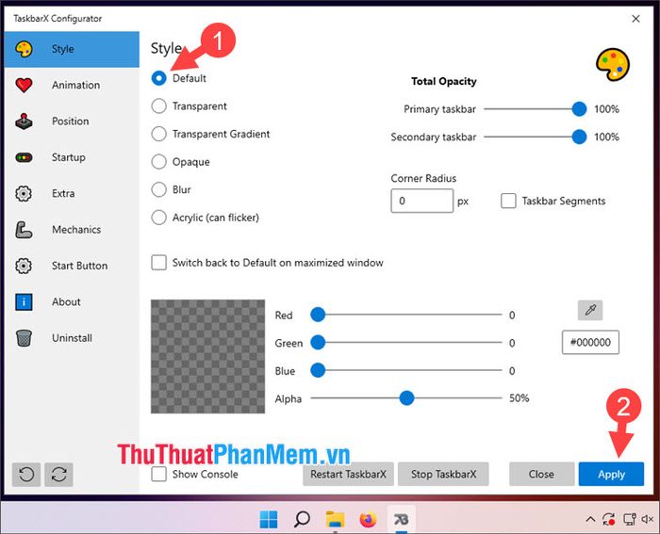The height and width of the screenshot is (534, 660).
Task: Click the Start Button gear icon
Action: (x=24, y=266)
